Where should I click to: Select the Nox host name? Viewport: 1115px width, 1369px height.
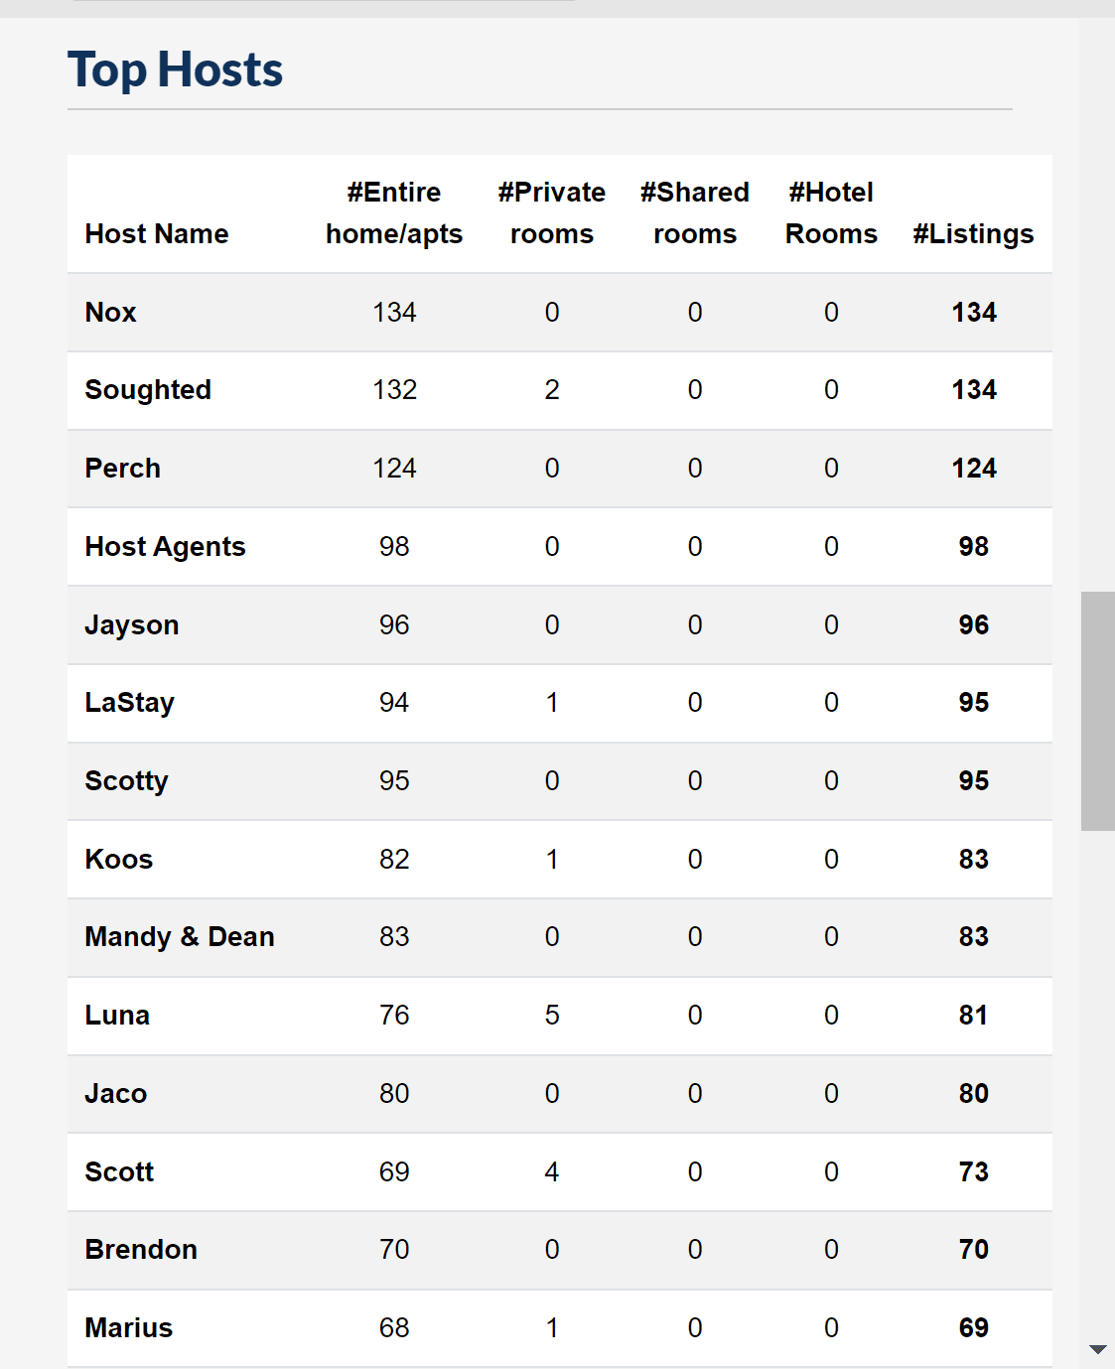tap(110, 313)
